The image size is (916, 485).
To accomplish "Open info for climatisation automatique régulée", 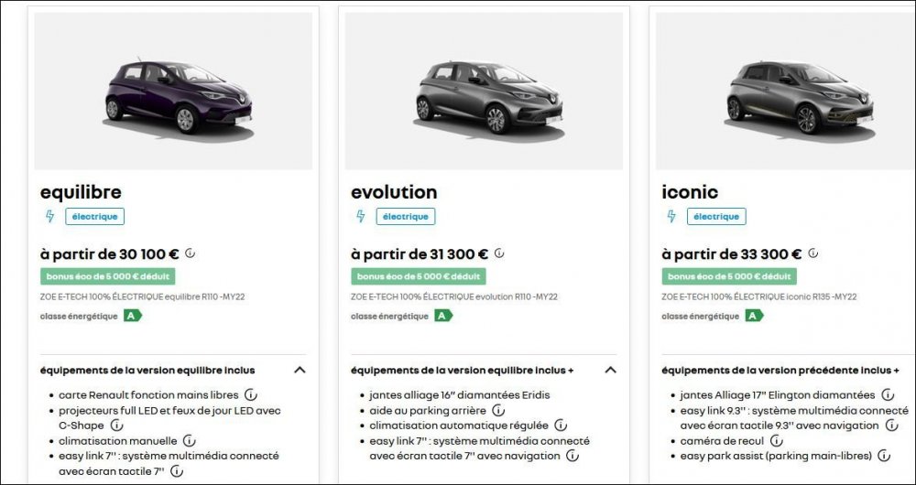I will [561, 426].
